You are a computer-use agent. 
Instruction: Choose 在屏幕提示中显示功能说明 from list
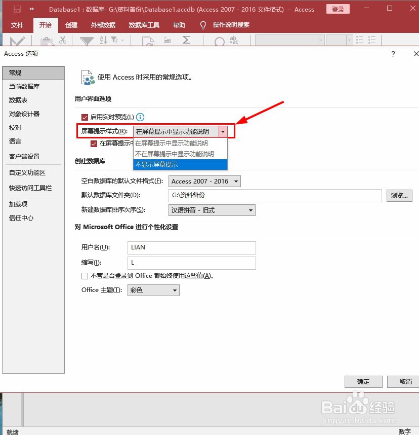[180, 143]
